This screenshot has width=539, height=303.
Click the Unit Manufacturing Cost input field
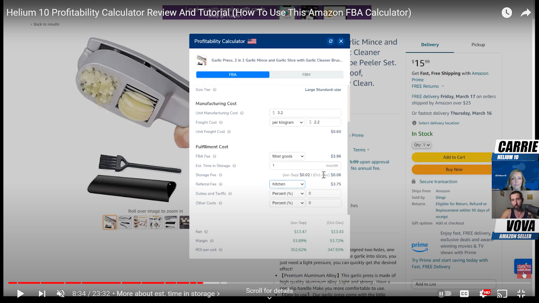305,113
